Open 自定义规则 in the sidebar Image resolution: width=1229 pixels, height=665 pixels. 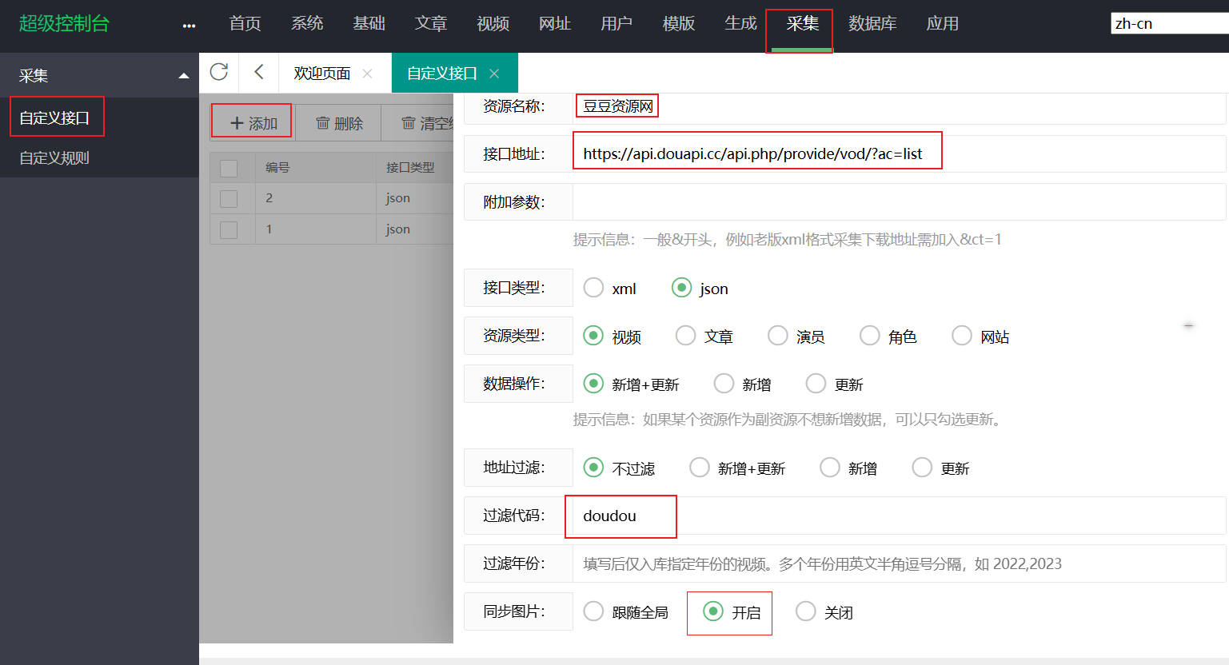[54, 158]
